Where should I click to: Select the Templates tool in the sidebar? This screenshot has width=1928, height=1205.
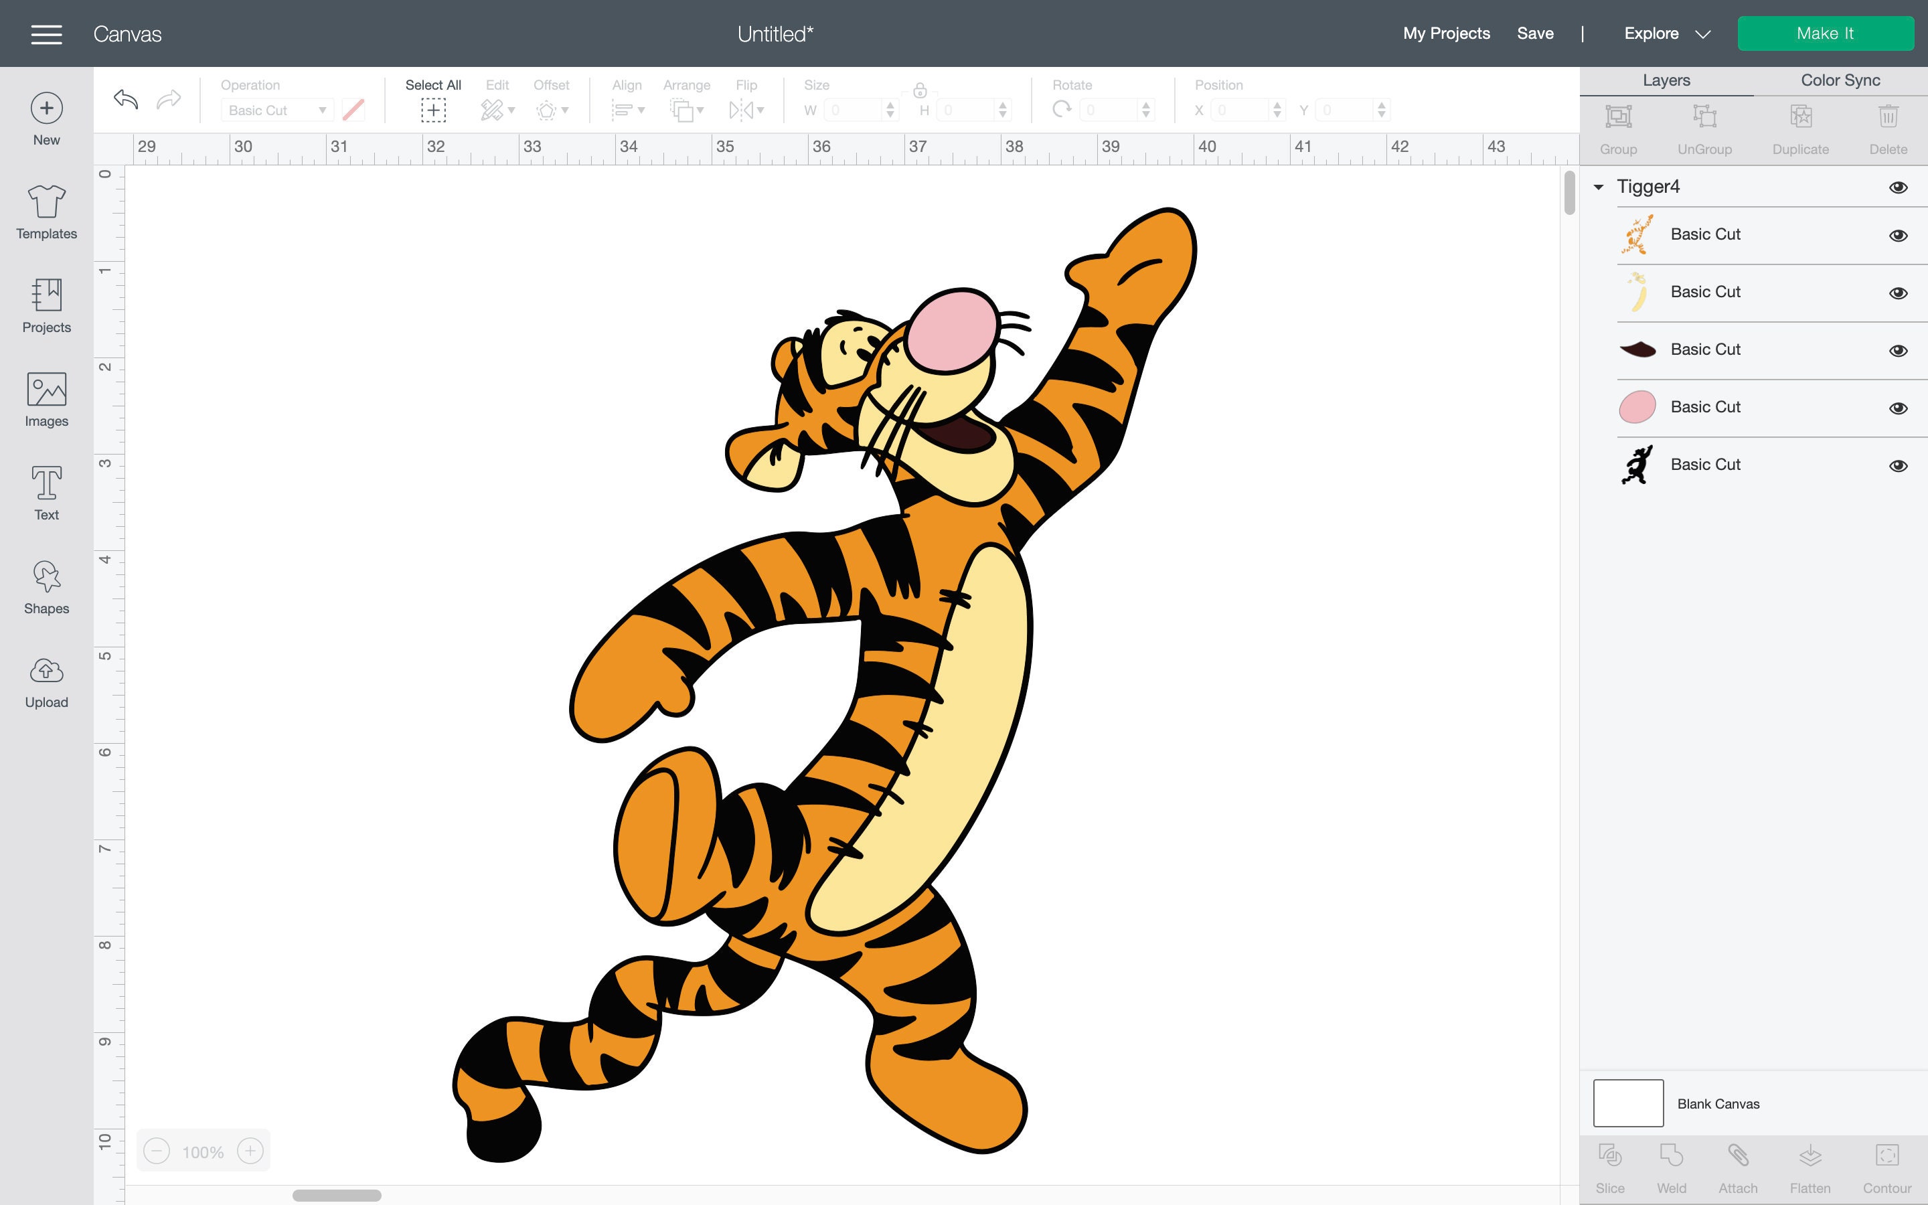46,212
